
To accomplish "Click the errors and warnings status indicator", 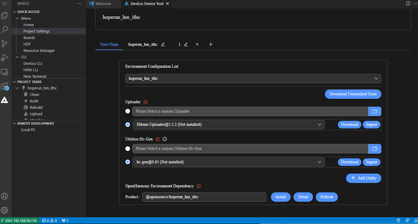I will point(49,220).
